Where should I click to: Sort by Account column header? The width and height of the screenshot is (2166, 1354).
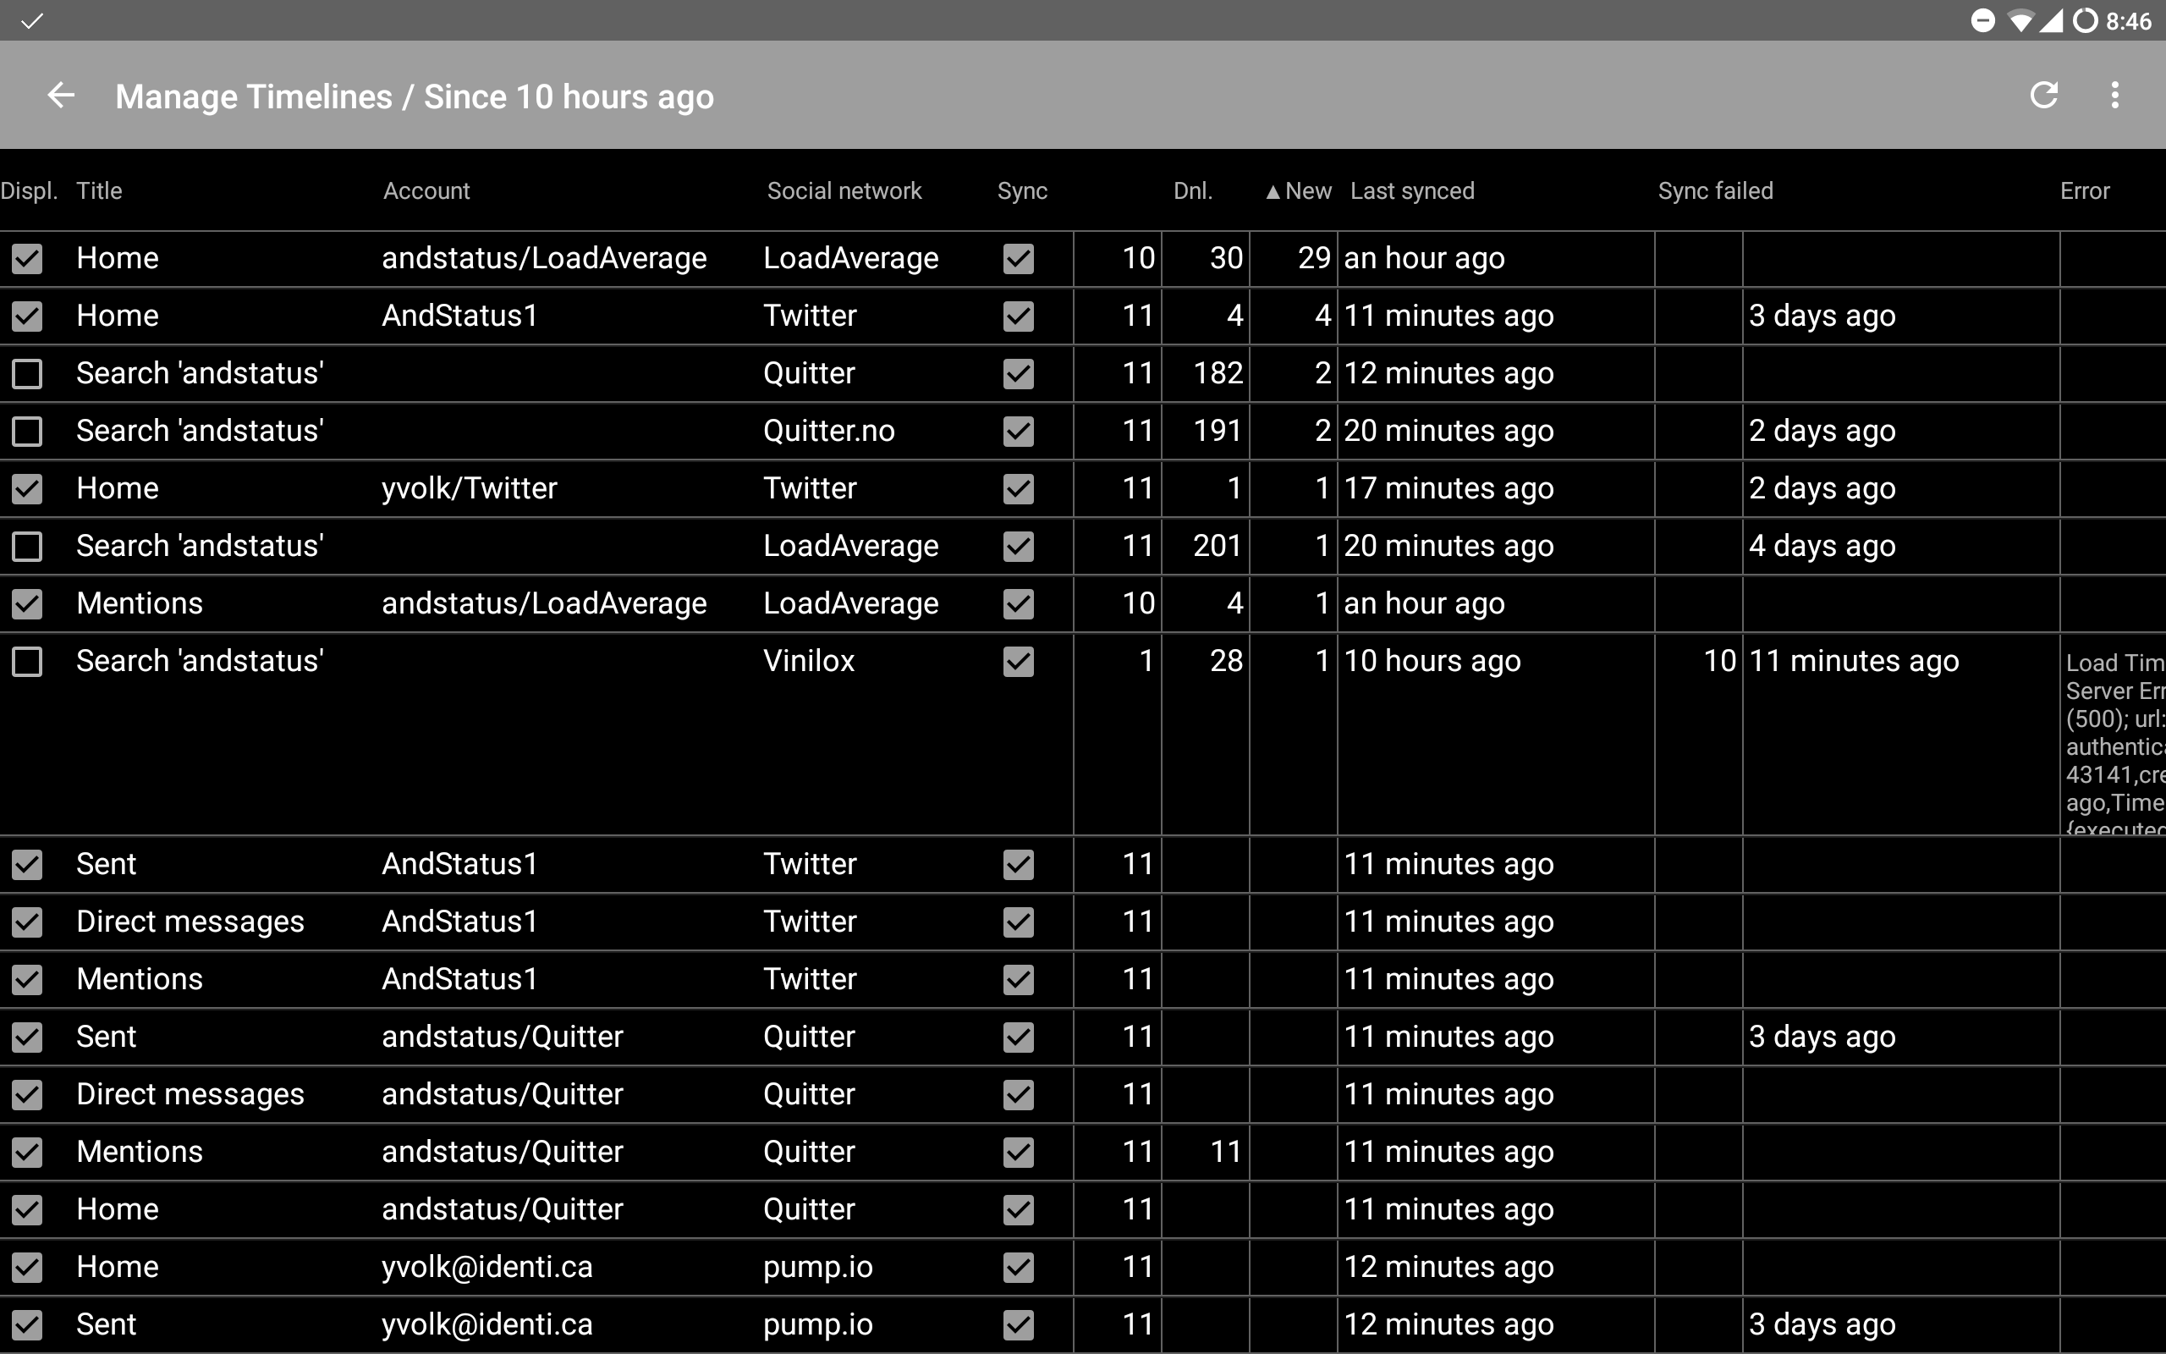point(426,190)
